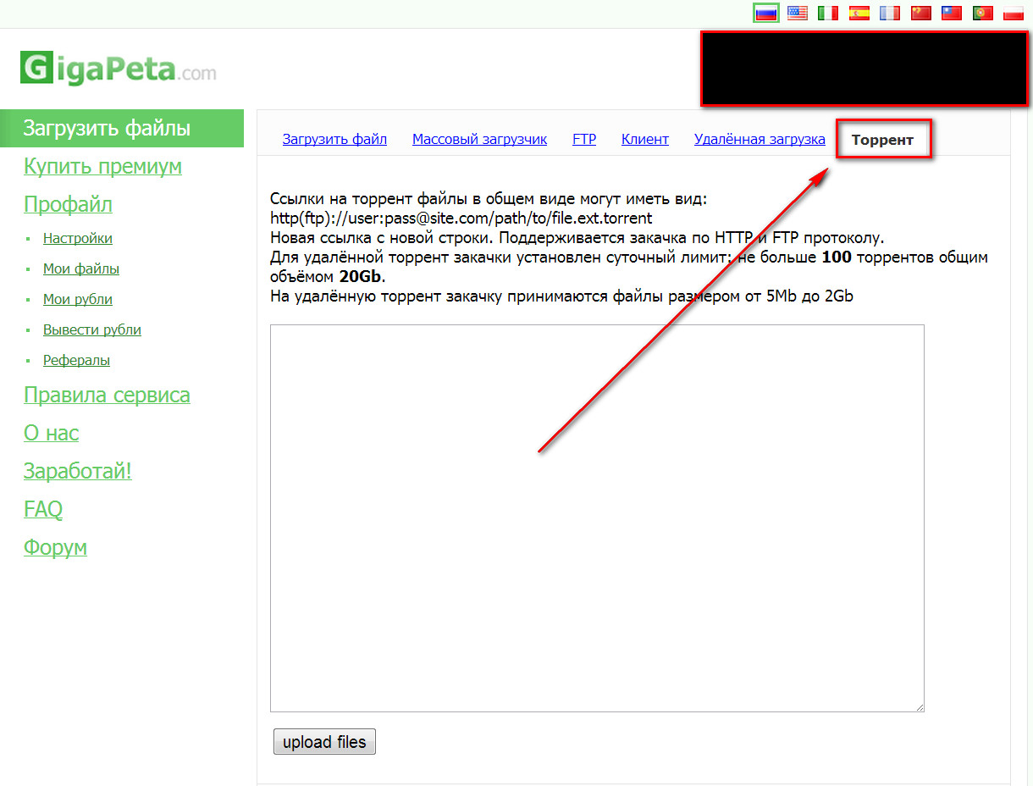Open the FTP upload tab

pos(584,139)
